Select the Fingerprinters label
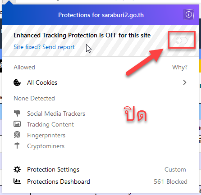The height and width of the screenshot is (195, 201). click(46, 135)
